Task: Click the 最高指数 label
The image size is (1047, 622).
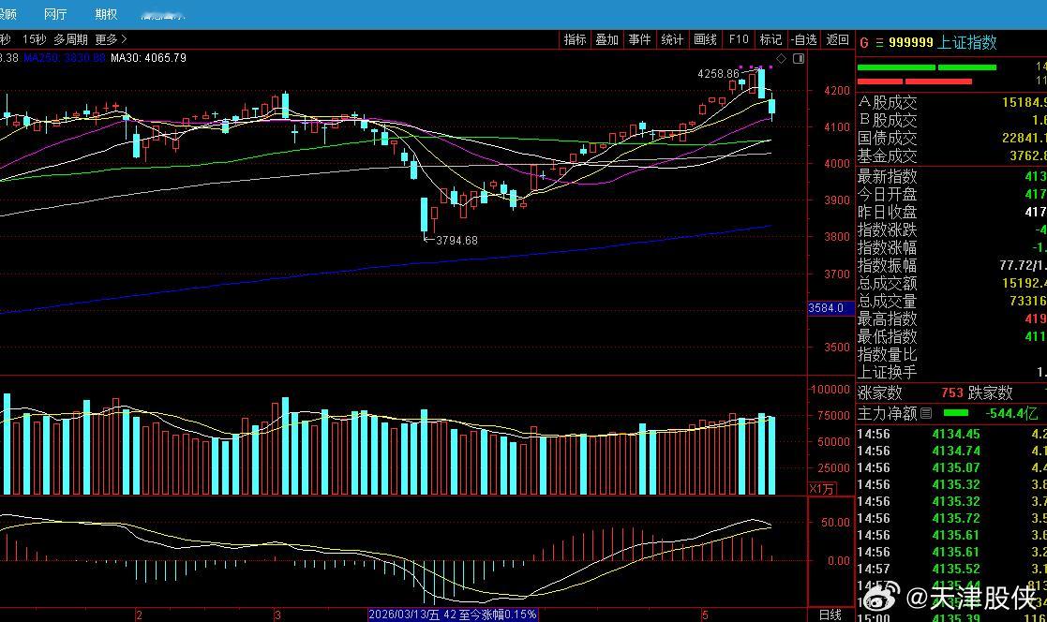Action: click(x=888, y=319)
